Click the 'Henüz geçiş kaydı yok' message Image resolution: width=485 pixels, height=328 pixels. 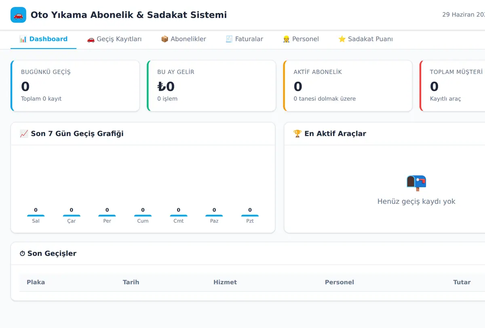coord(416,201)
